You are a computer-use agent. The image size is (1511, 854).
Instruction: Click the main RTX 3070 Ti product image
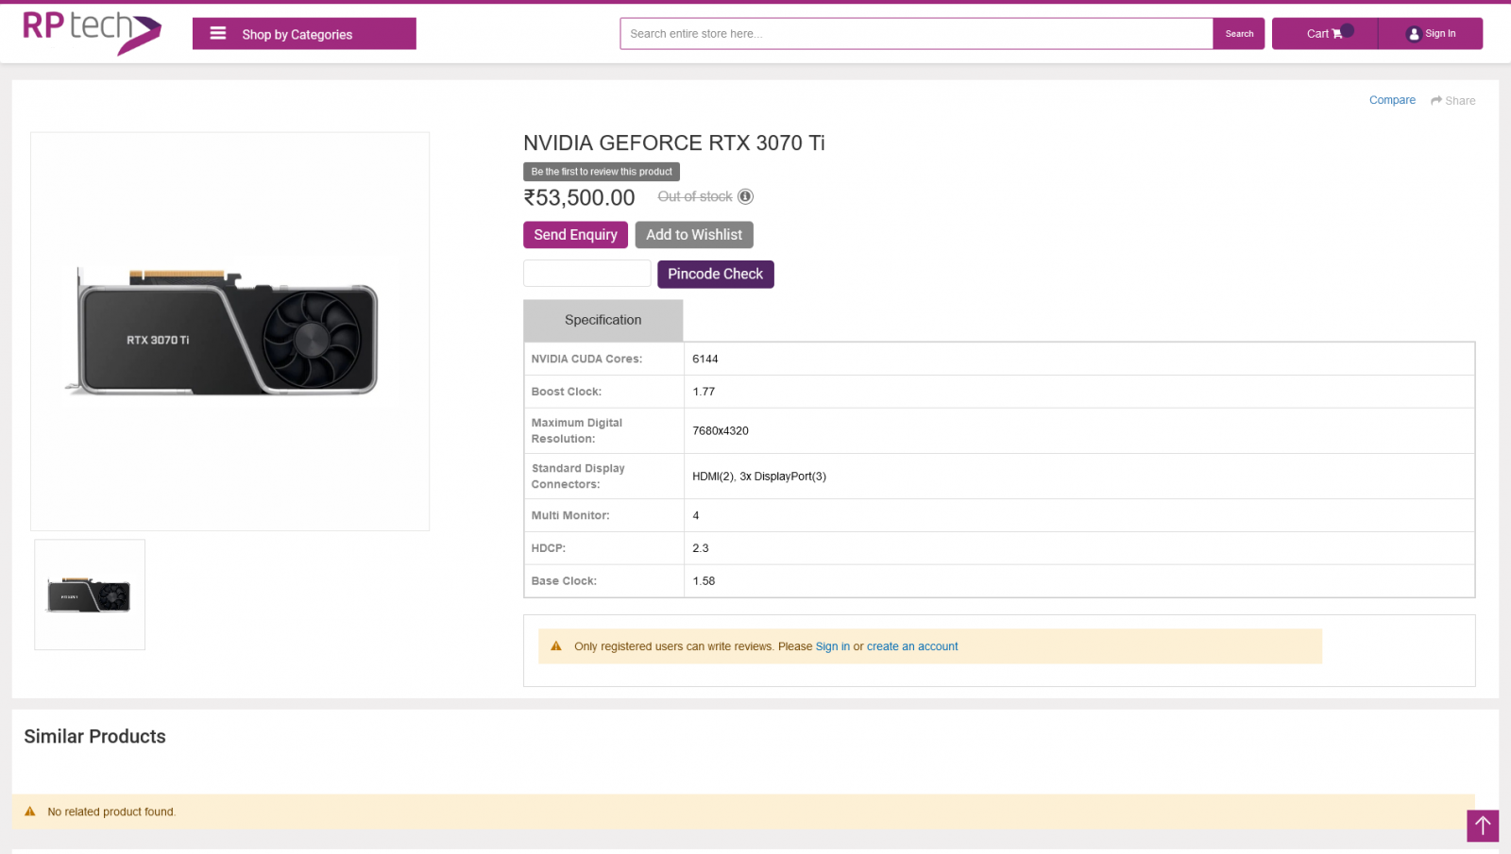click(x=229, y=331)
